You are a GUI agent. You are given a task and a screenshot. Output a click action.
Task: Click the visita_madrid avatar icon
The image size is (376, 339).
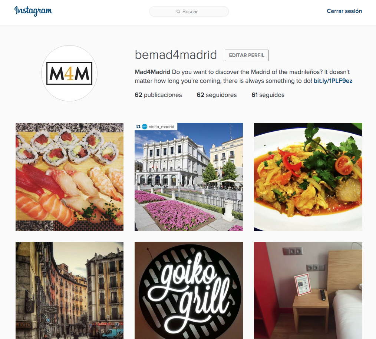pos(145,127)
